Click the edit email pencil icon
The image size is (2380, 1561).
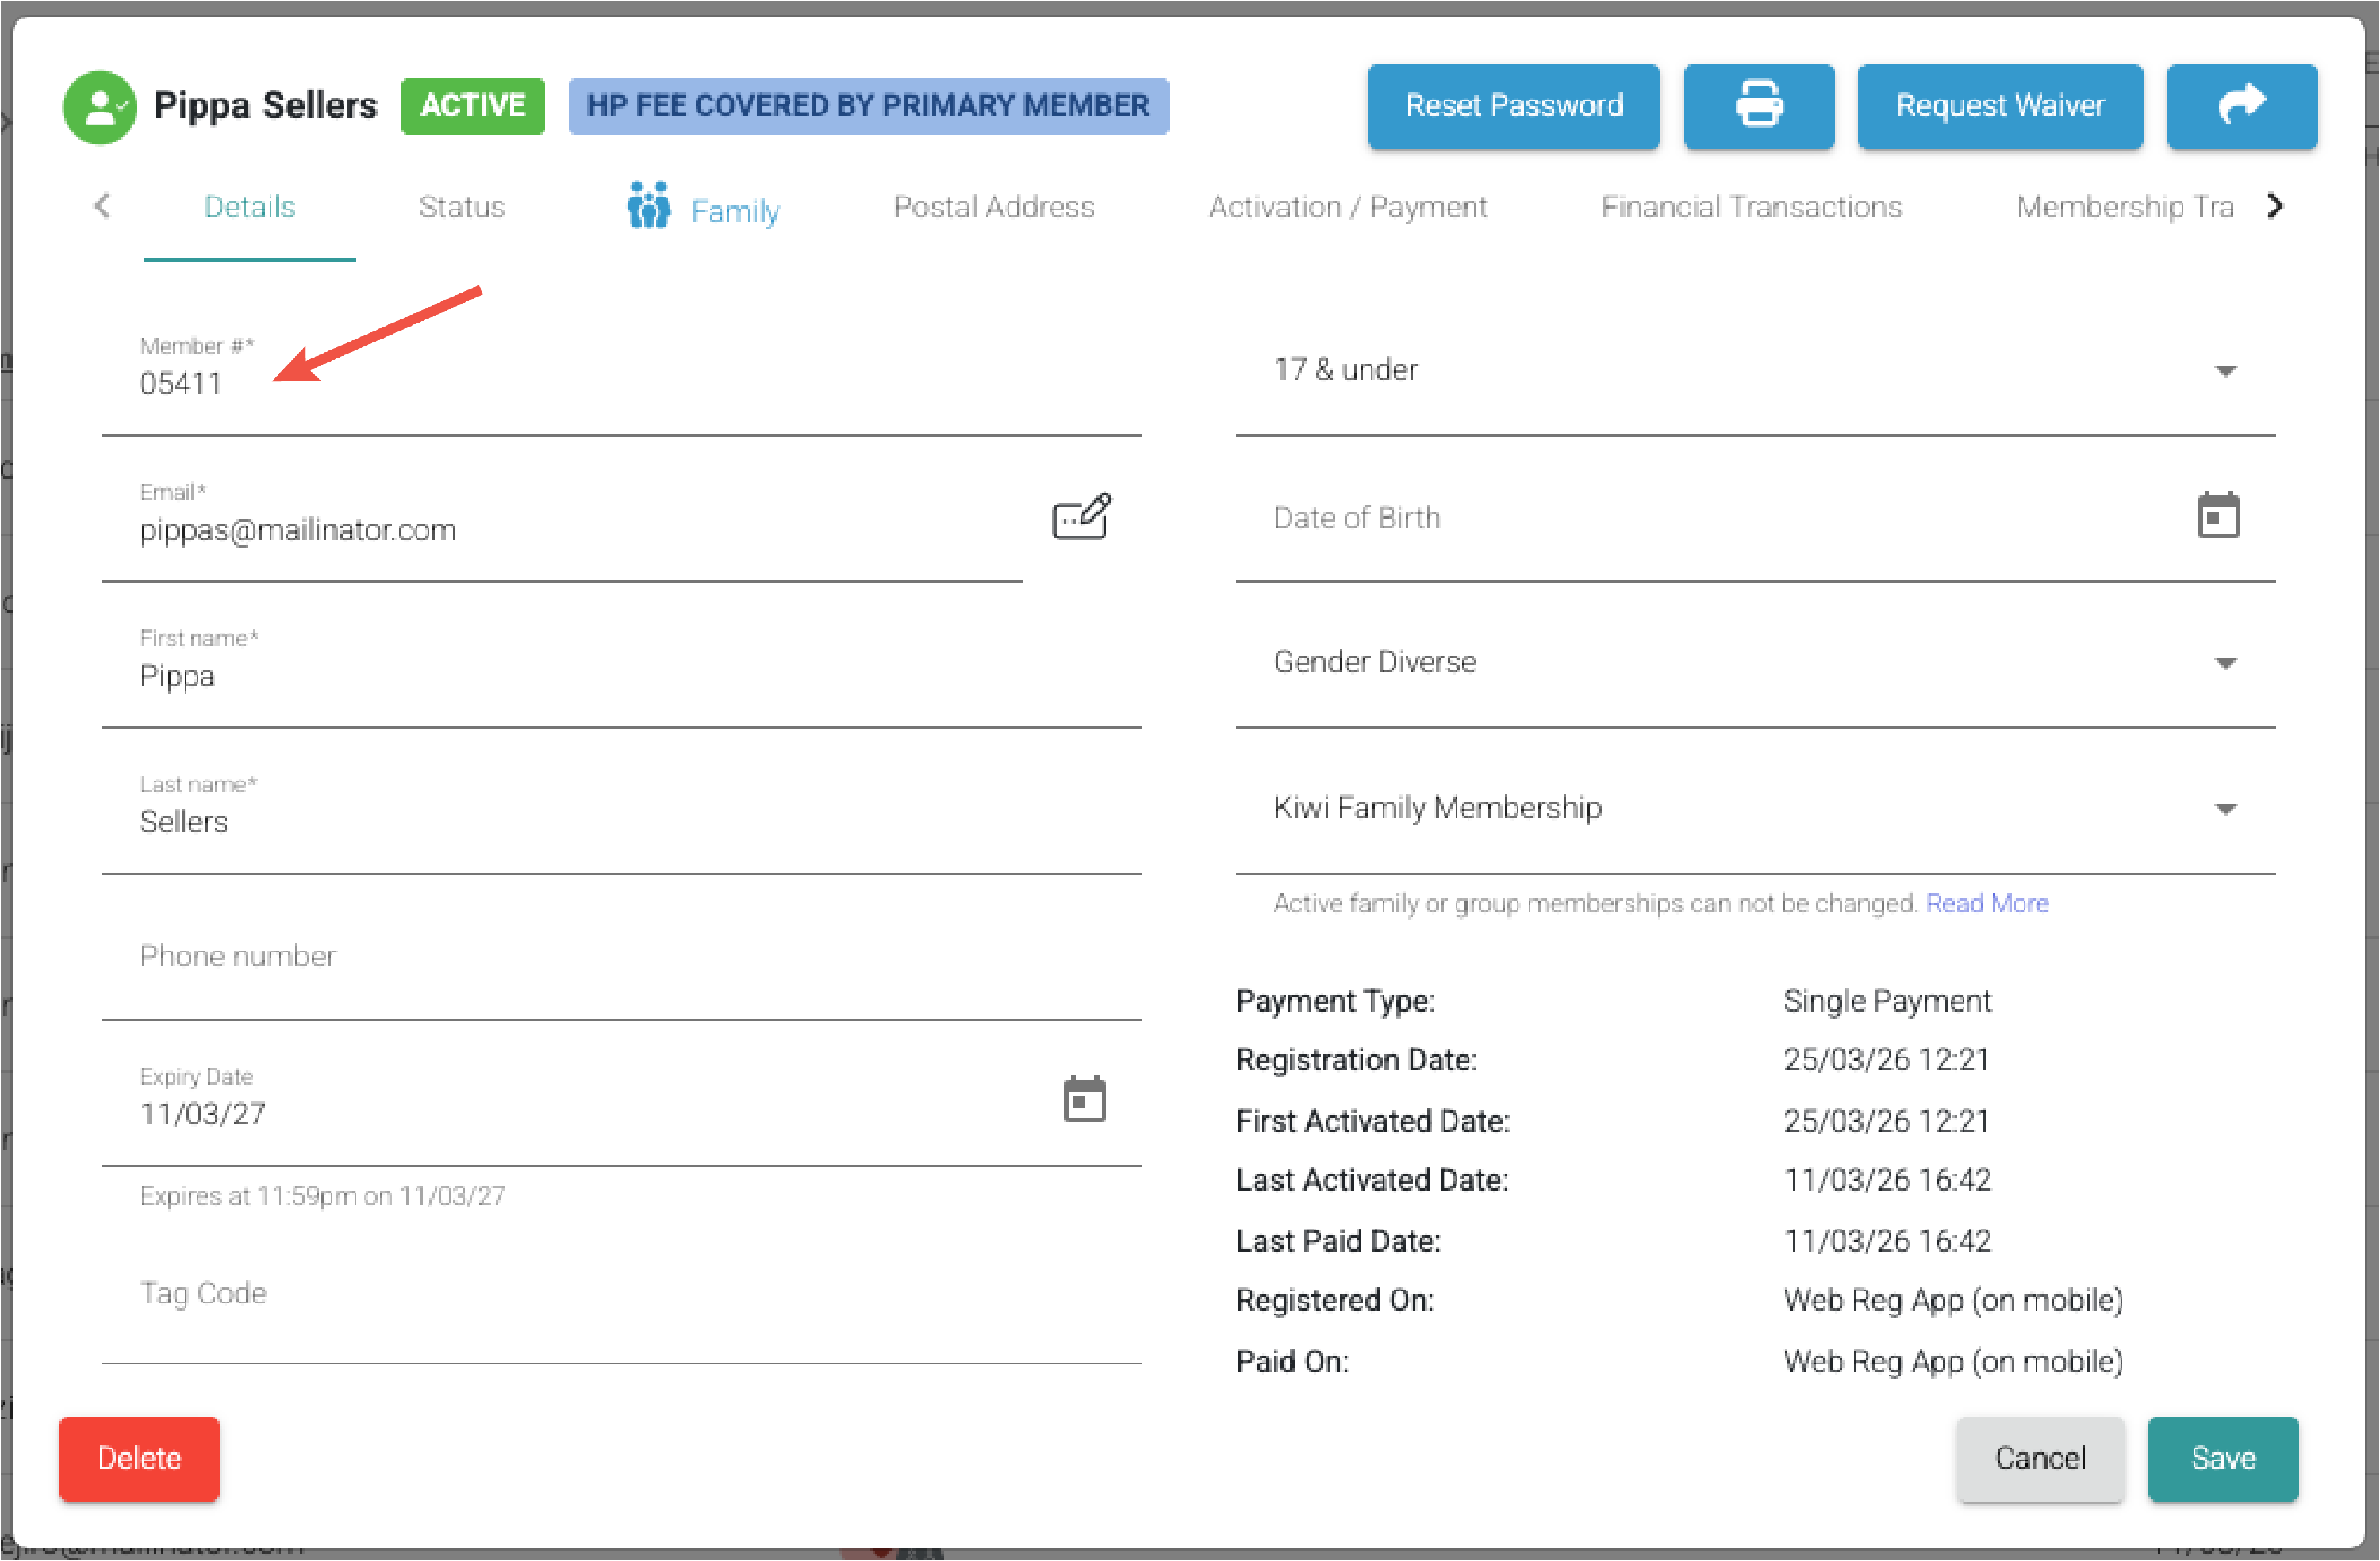point(1081,515)
